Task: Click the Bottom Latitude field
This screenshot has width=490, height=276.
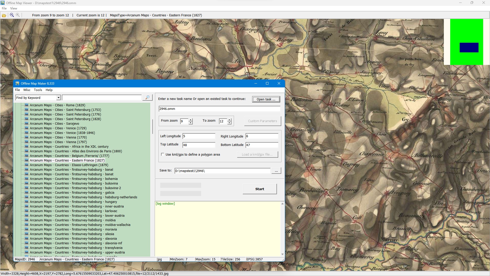Action: tap(262, 145)
